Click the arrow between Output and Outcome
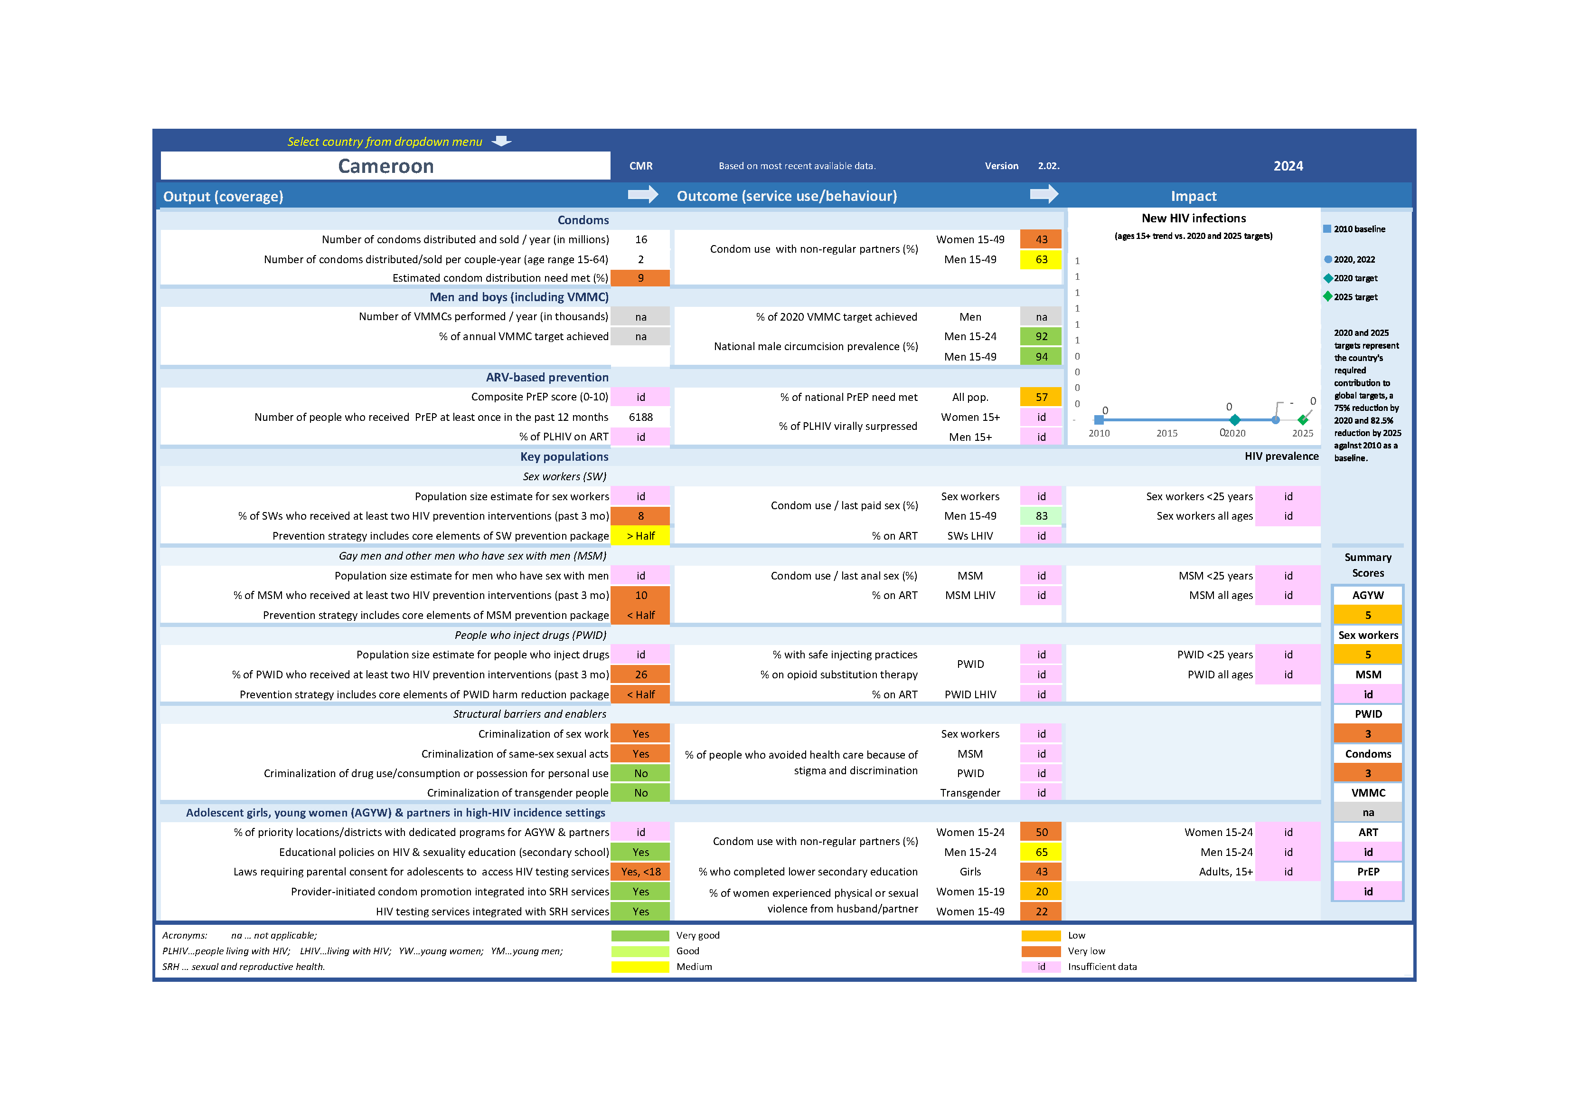Screen dimensions: 1570x1111 [x=642, y=195]
